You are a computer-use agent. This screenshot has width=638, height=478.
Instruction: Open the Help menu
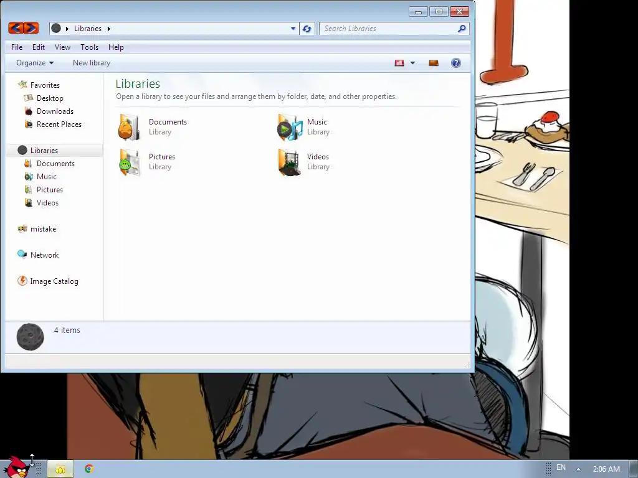[x=116, y=47]
